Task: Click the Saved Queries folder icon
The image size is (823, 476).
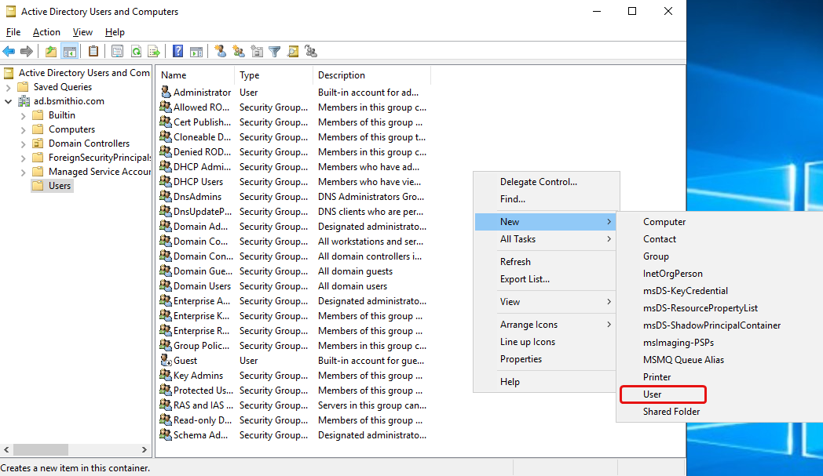Action: 23,87
